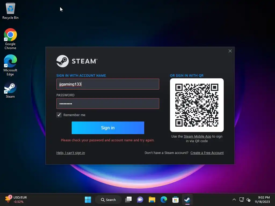Open Task View from the taskbar

(128, 200)
